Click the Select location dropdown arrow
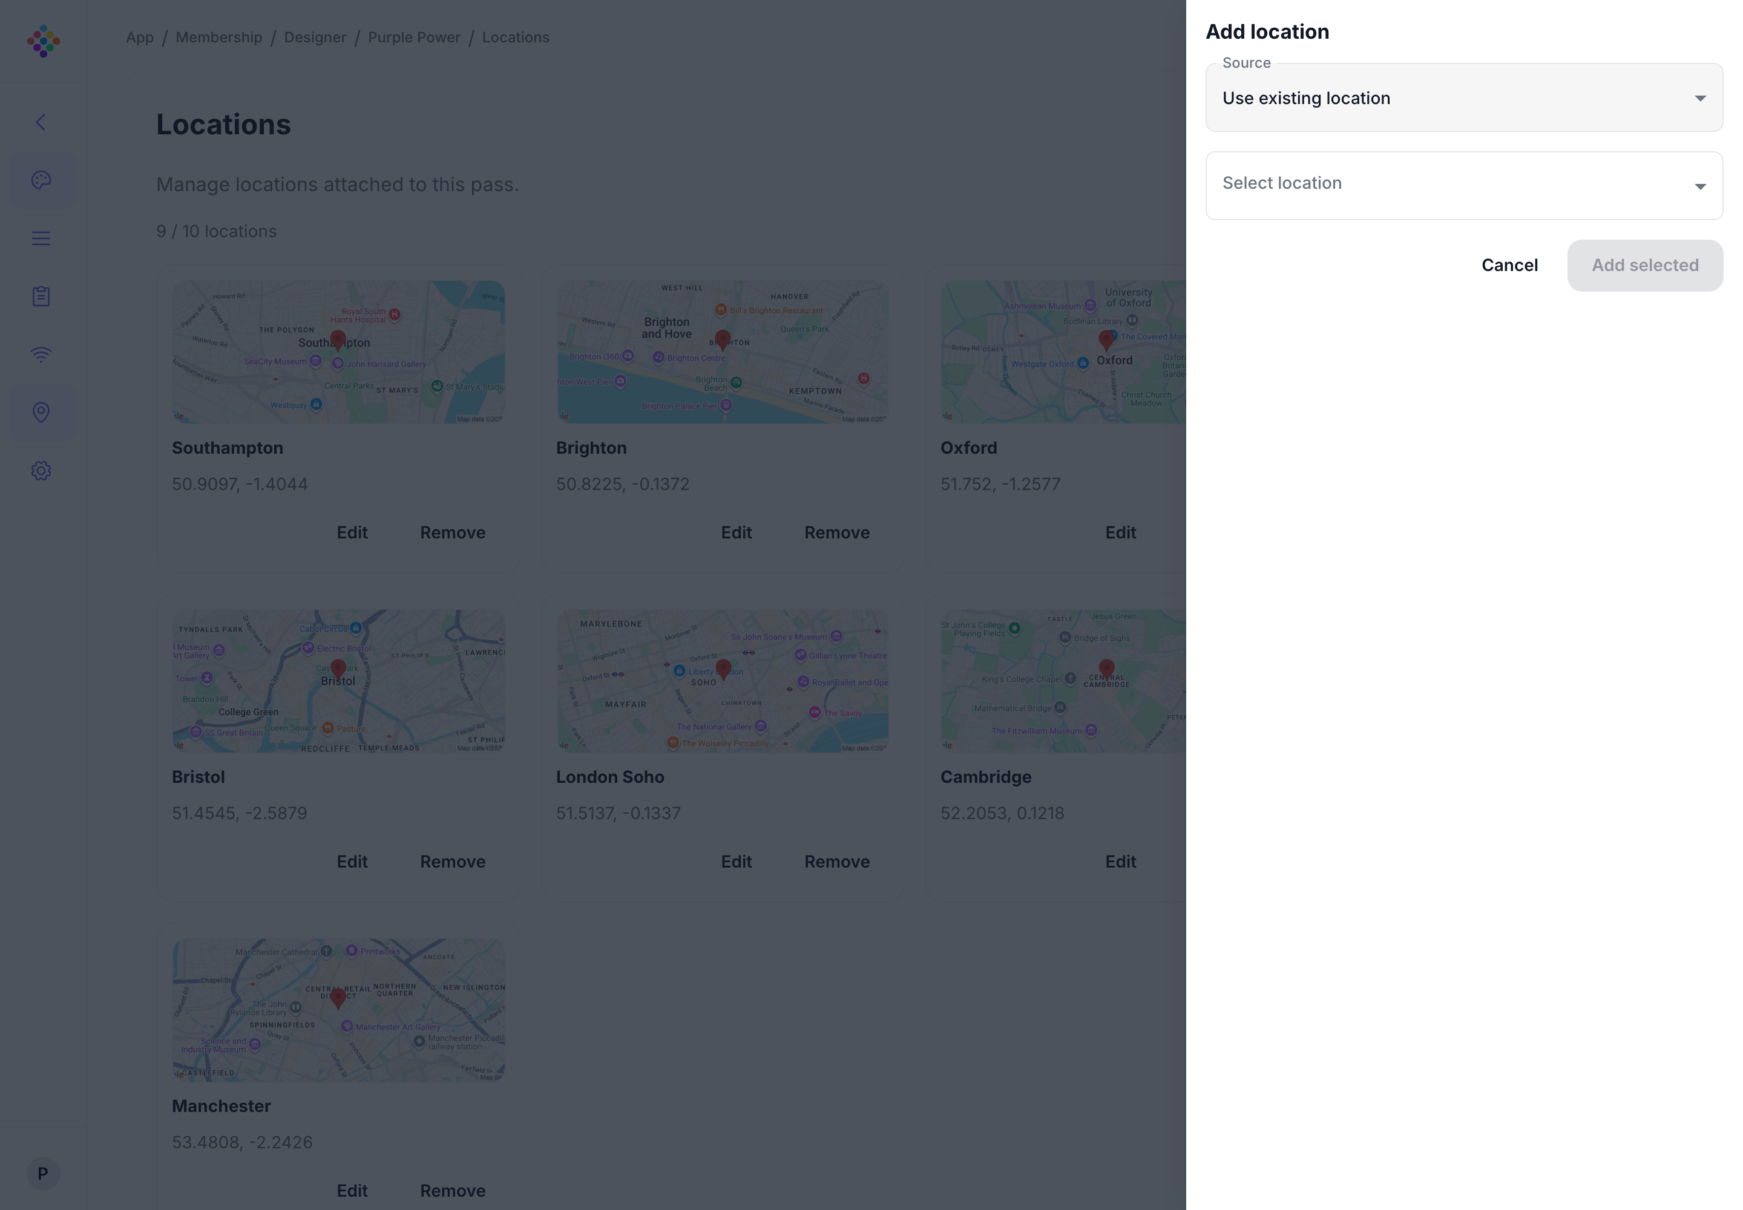The width and height of the screenshot is (1743, 1210). click(x=1700, y=186)
